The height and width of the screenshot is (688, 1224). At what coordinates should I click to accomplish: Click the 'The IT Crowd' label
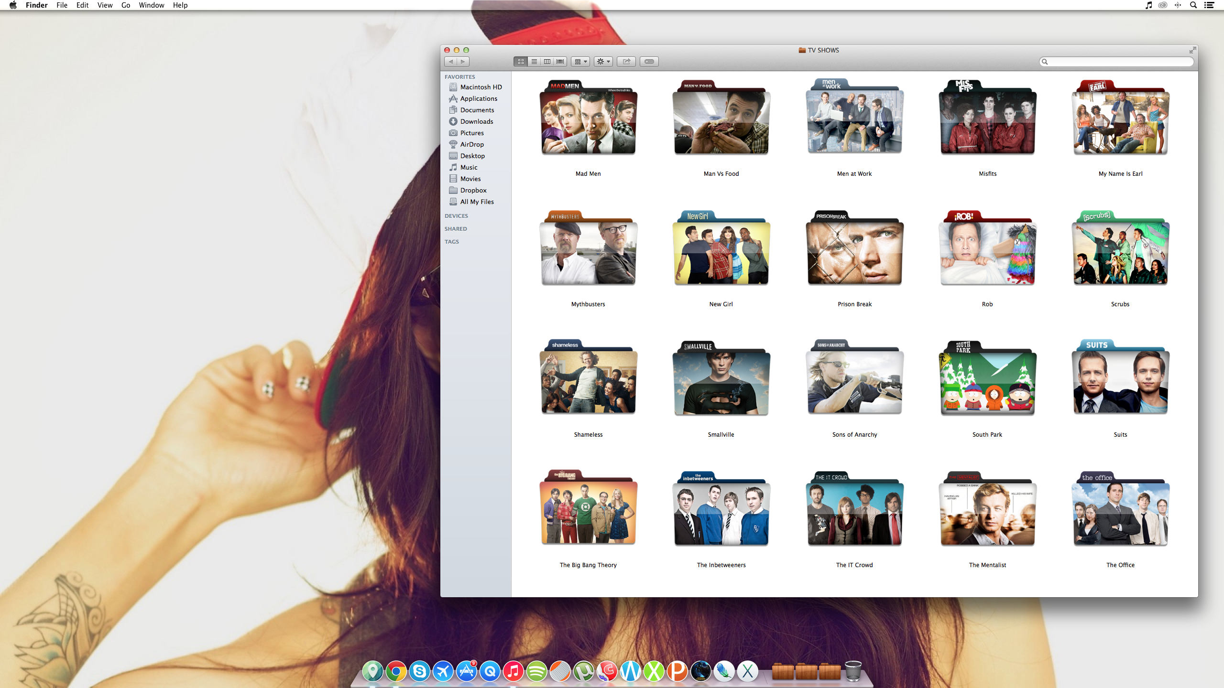tap(854, 565)
